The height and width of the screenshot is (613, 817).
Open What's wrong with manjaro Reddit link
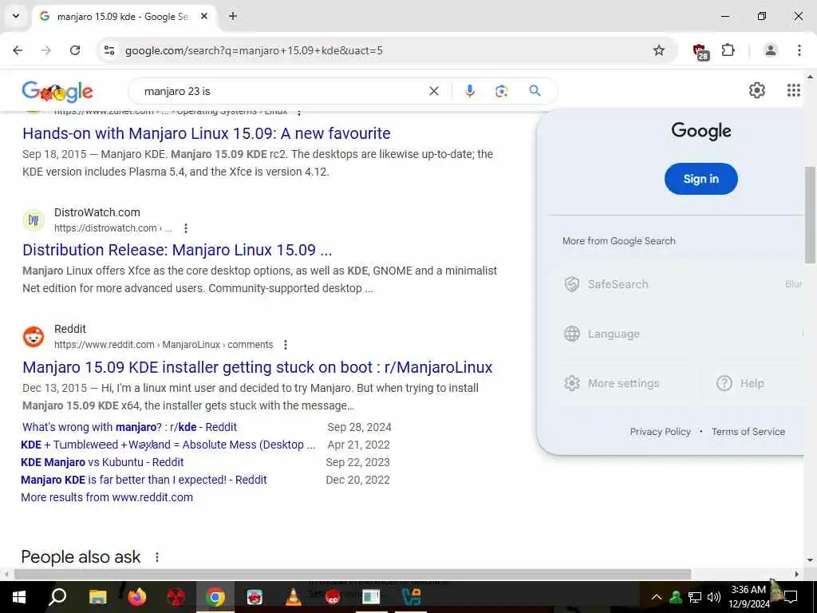tap(129, 427)
